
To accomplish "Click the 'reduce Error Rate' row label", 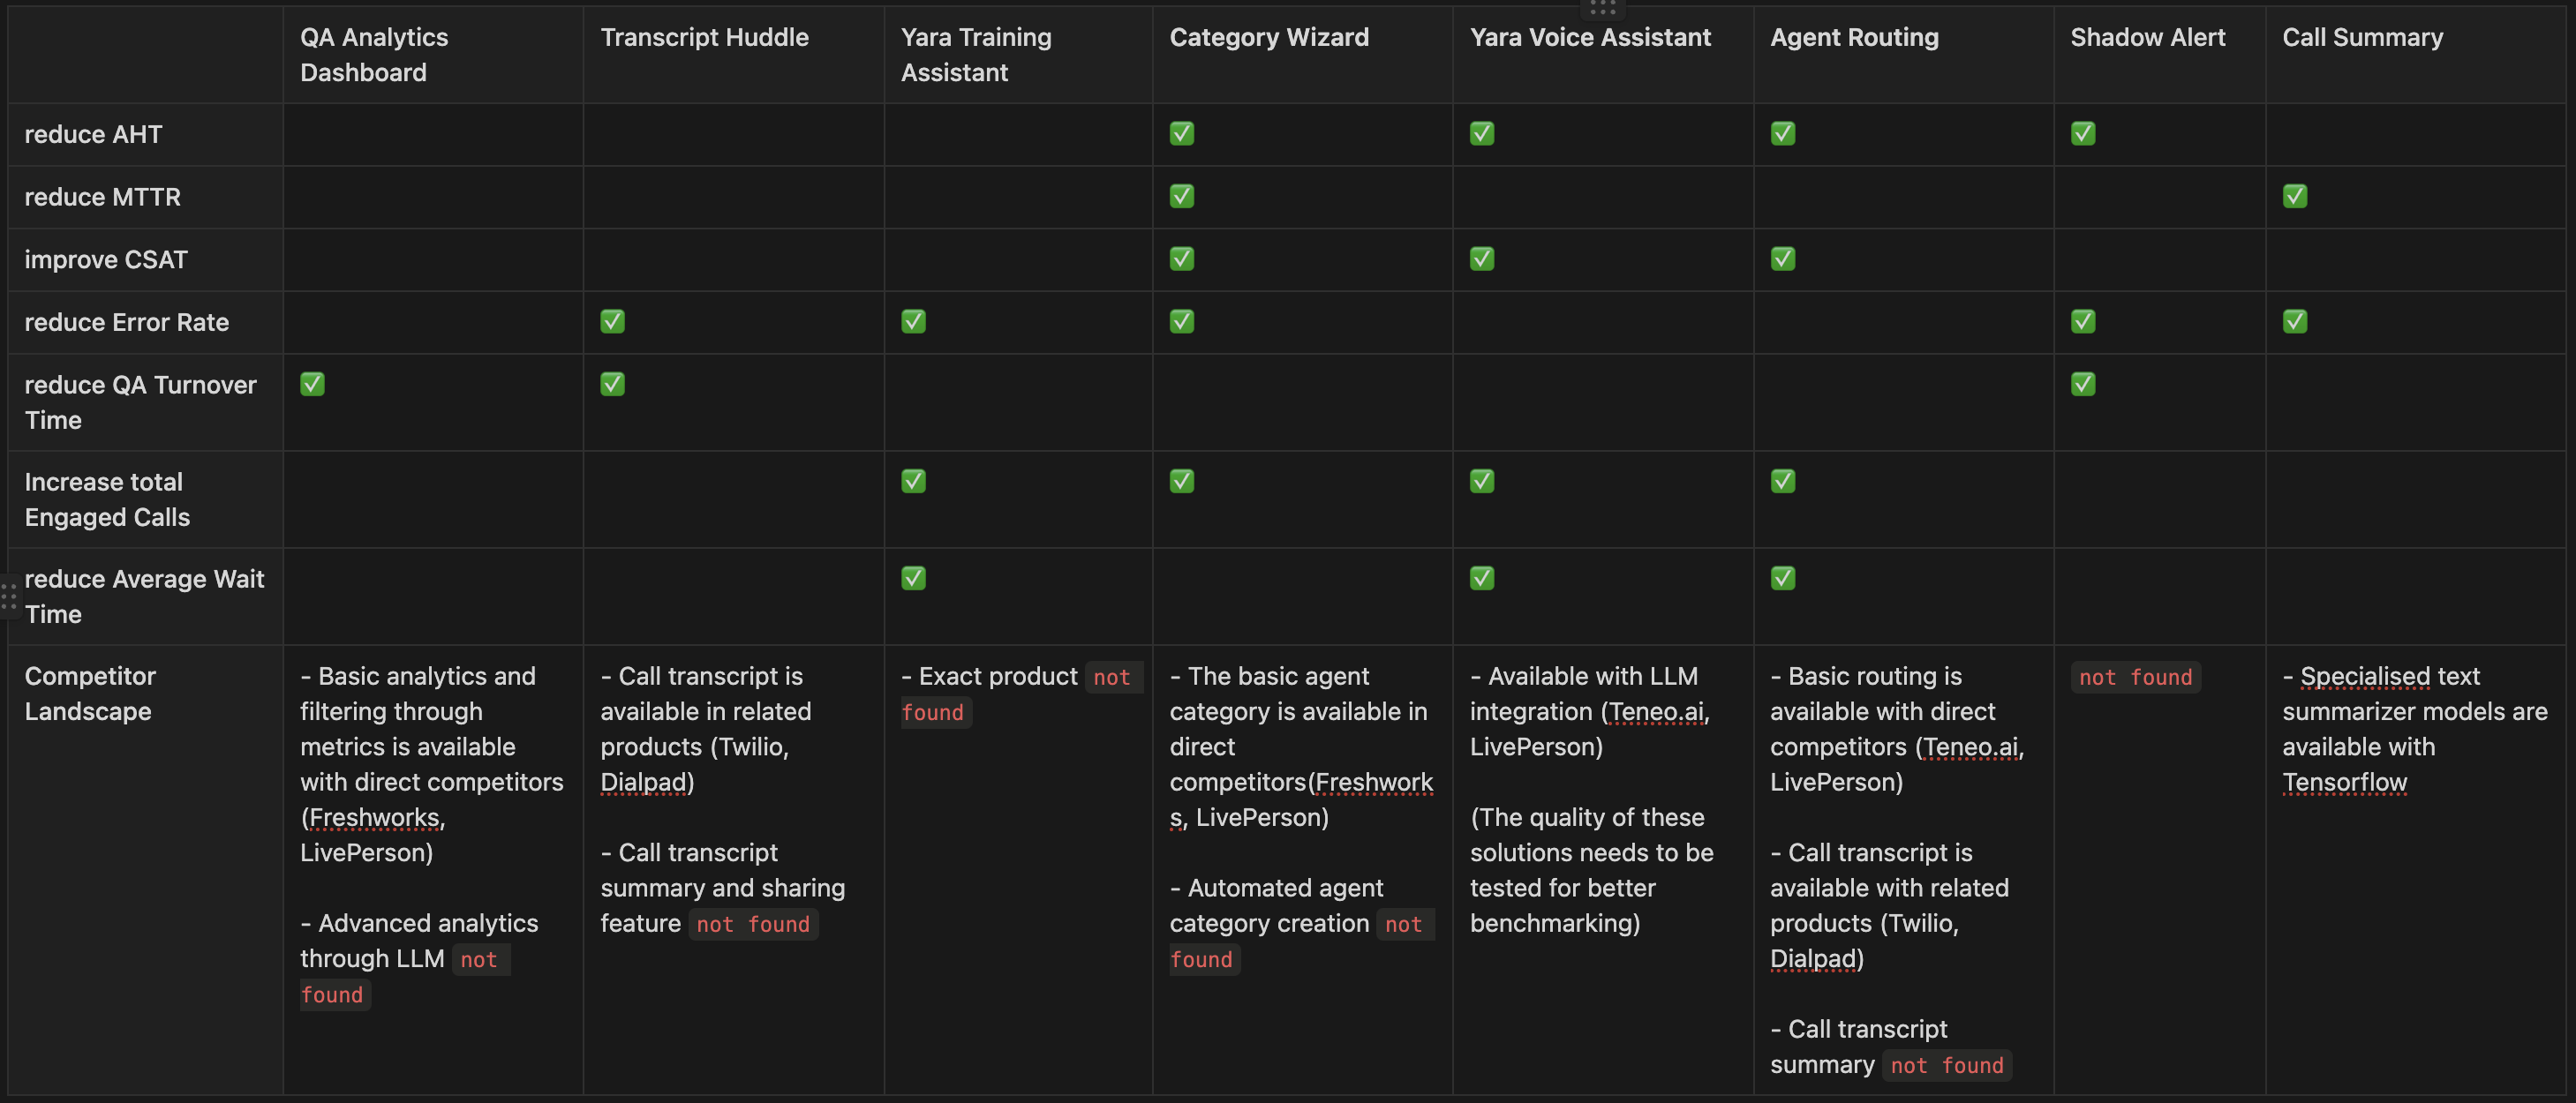I will 127,322.
